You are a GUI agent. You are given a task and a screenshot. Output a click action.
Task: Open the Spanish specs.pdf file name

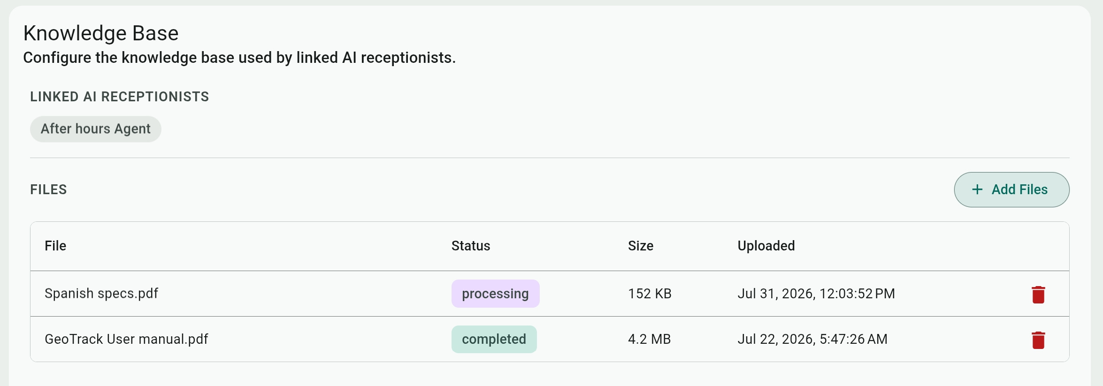[101, 294]
